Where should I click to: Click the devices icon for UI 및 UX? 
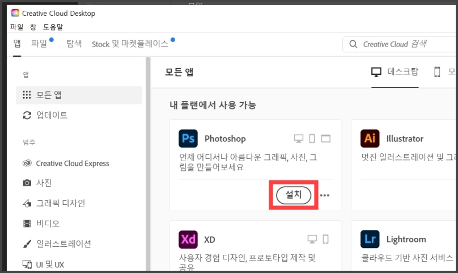pyautogui.click(x=27, y=264)
